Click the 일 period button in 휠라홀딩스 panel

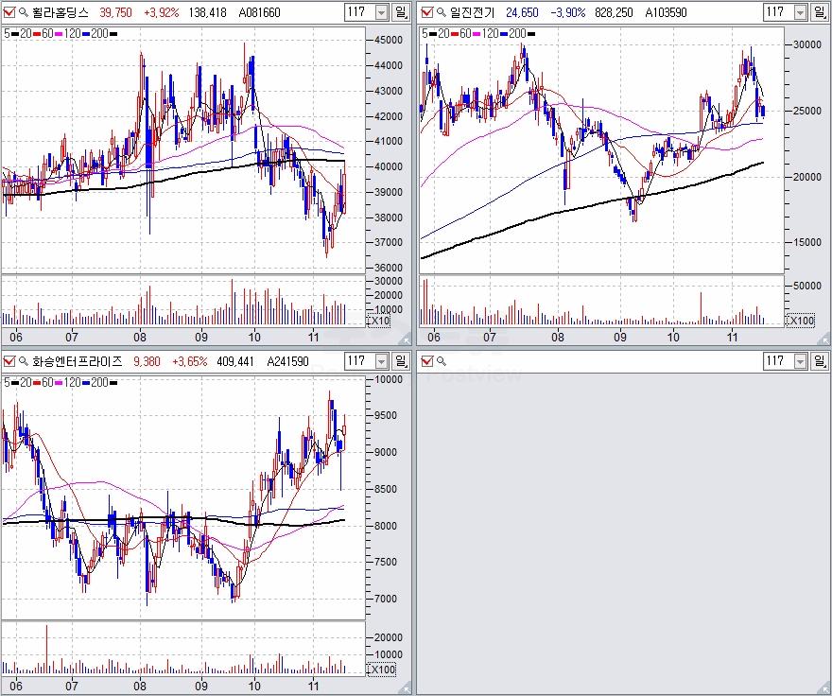pos(403,12)
